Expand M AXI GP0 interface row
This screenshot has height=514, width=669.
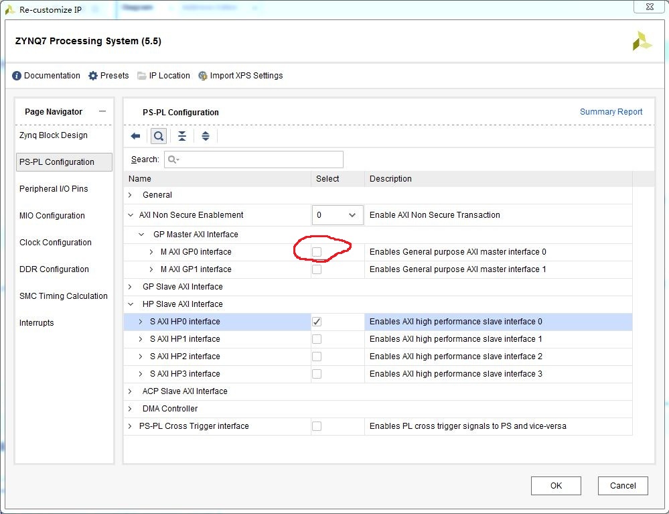151,252
